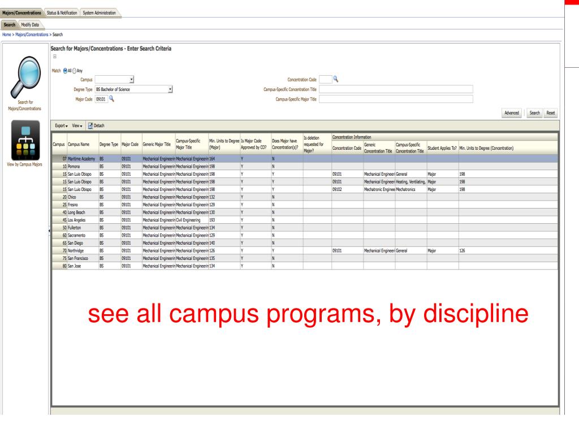Sort by Campus Name column header
The image size is (579, 434).
tap(83, 144)
